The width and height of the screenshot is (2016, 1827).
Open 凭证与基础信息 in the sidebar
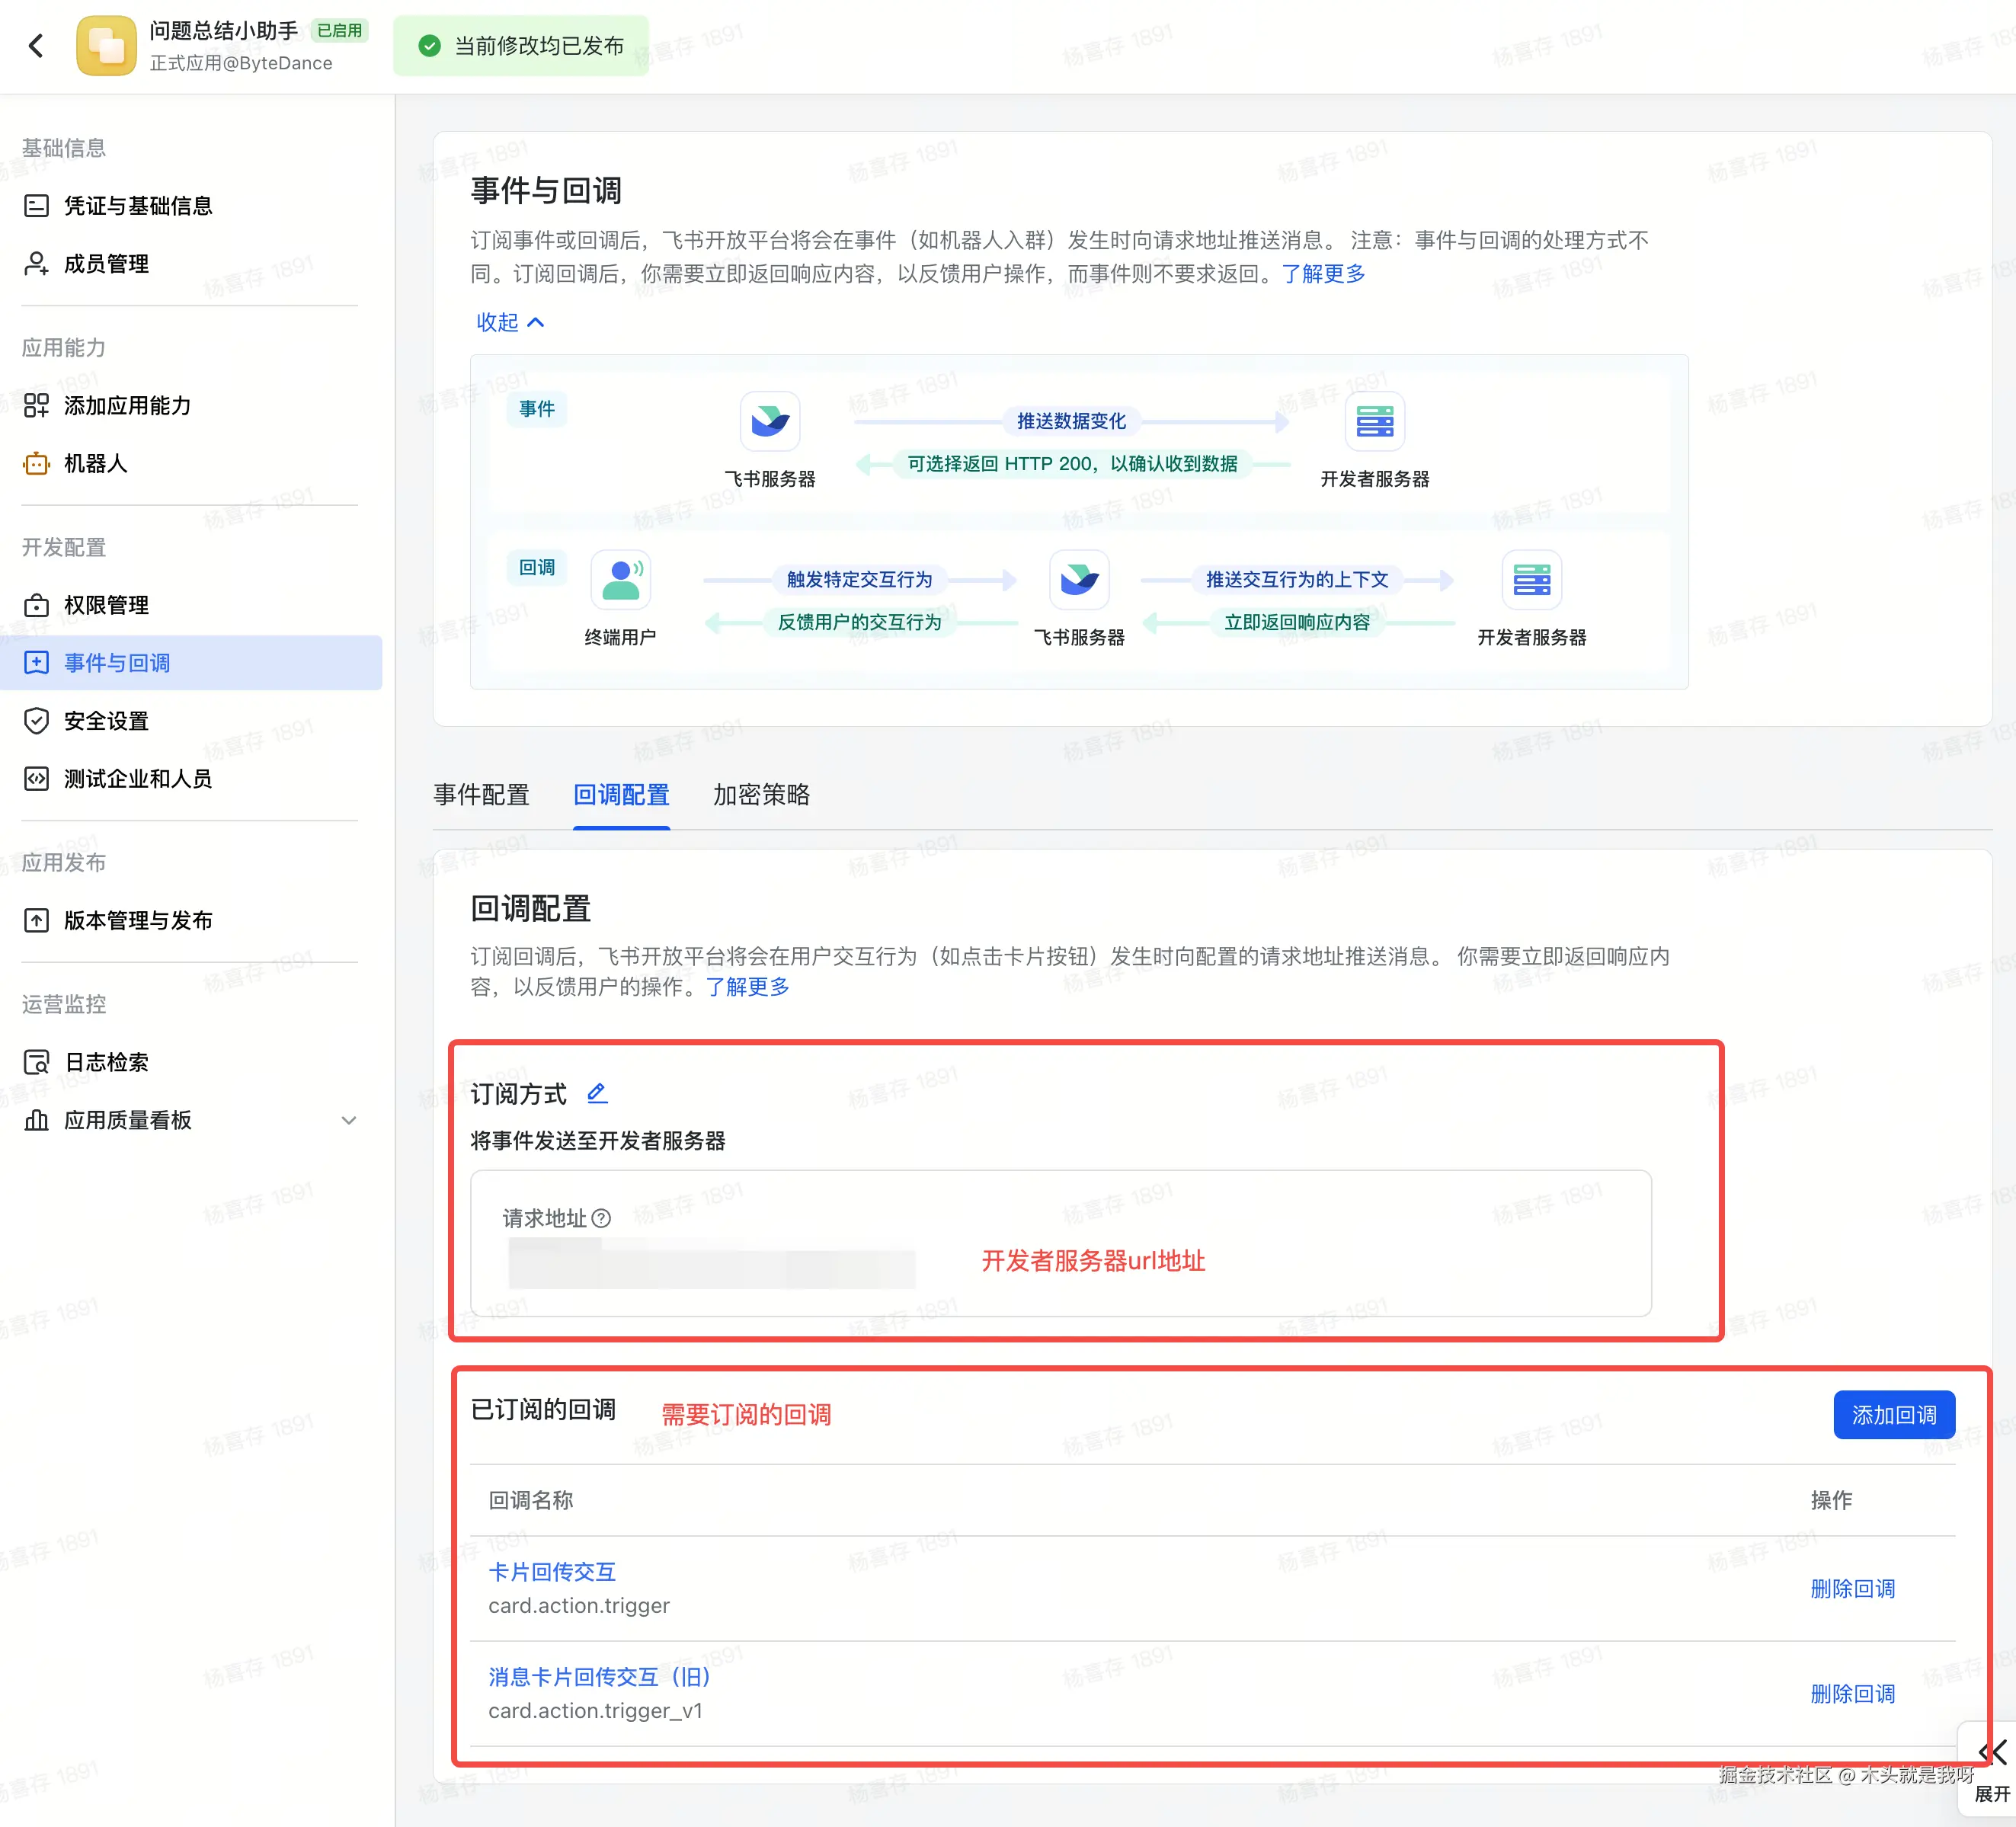pos(138,206)
